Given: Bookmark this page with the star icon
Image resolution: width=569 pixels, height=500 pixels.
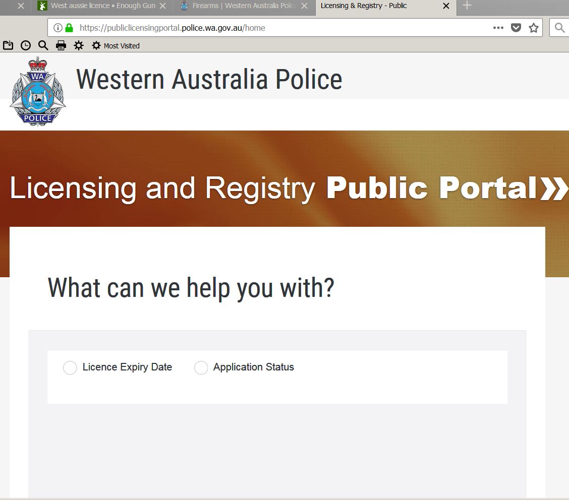Looking at the screenshot, I should 534,28.
